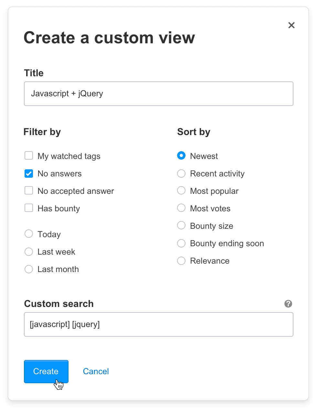Check the No accepted answer filter

tap(29, 190)
